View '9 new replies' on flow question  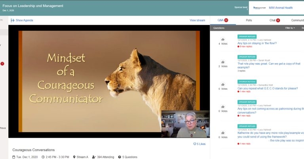(x=245, y=47)
